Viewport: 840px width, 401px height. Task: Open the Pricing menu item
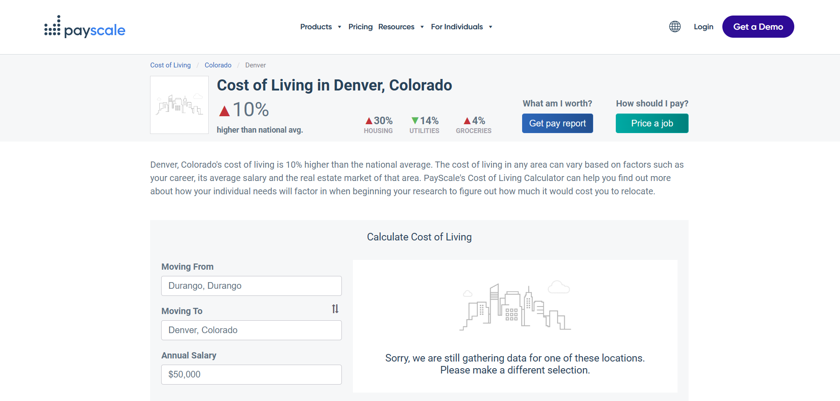pyautogui.click(x=360, y=27)
